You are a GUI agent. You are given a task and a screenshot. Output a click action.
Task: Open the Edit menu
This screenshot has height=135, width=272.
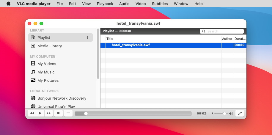click(72, 4)
